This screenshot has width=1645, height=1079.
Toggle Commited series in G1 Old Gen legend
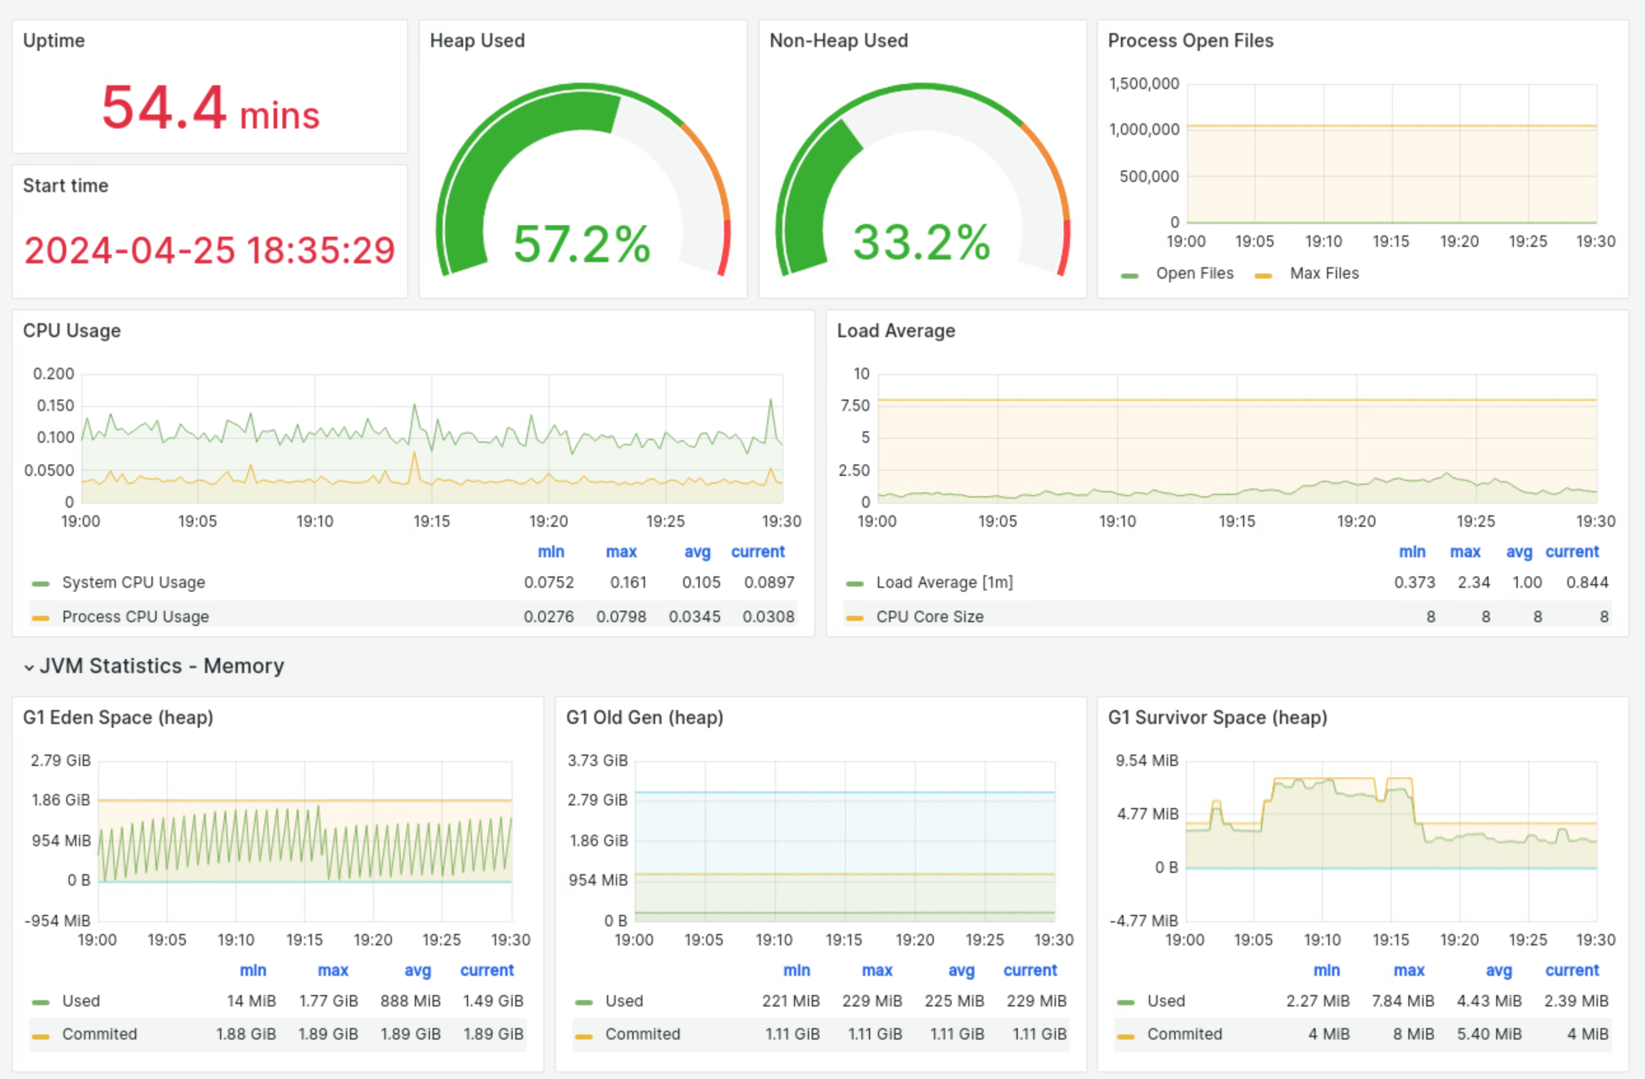(642, 1033)
